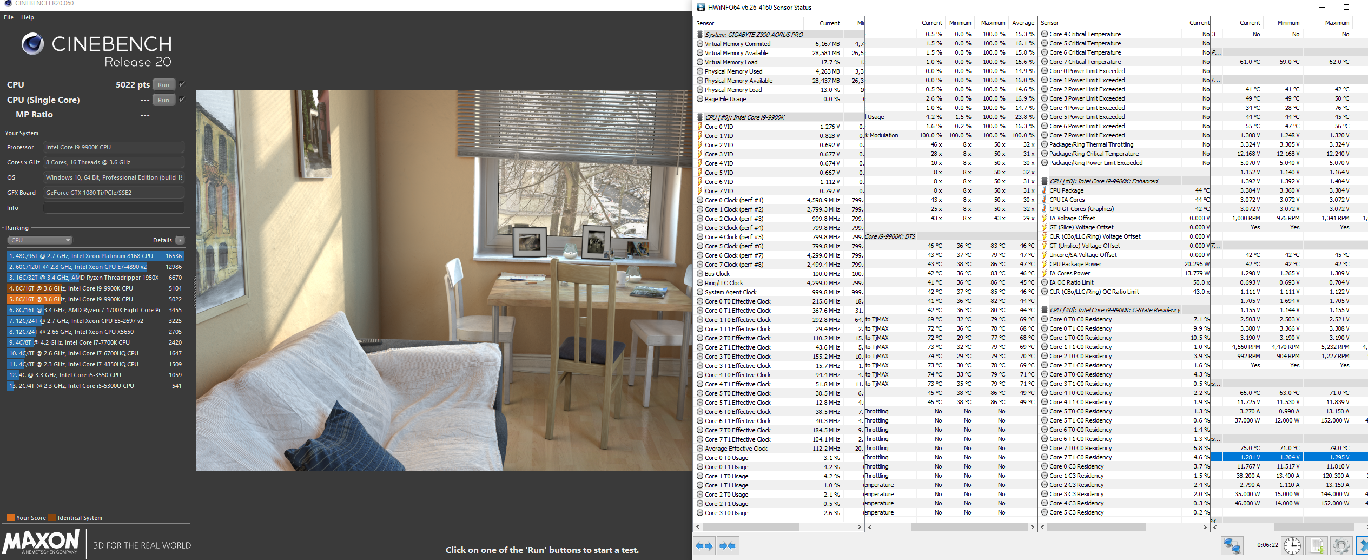Select the Core 0 Clock (perf #1) sensor row
The width and height of the screenshot is (1368, 560).
(779, 200)
